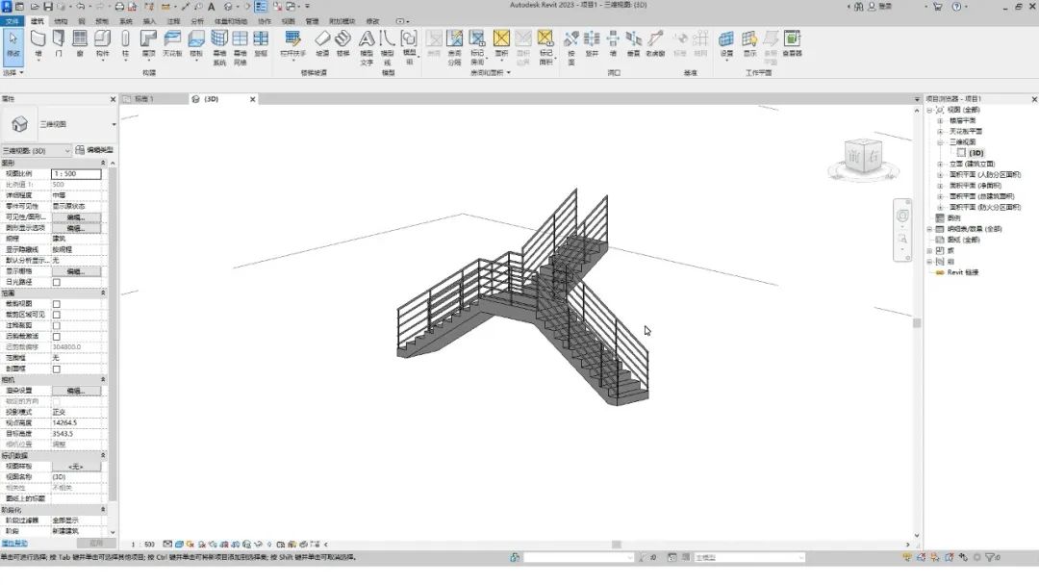Click Edit button for Visibility/Graphics overrides
Screen dimensions: 1039x585
[75, 217]
